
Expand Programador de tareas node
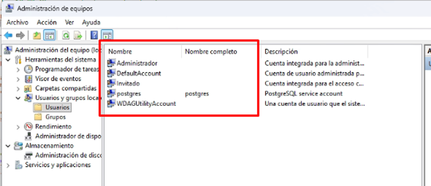(18, 69)
